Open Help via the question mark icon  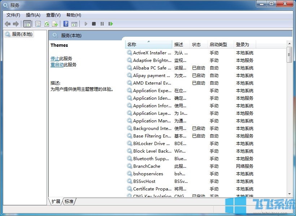click(x=65, y=23)
